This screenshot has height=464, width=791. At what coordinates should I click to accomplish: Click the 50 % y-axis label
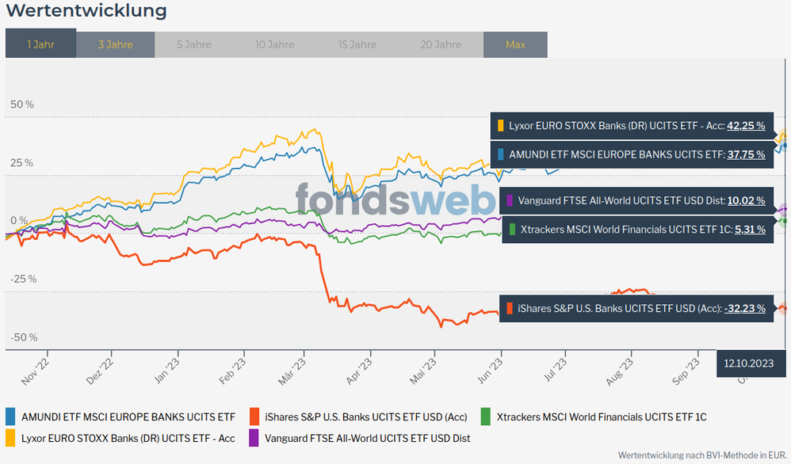coord(22,105)
